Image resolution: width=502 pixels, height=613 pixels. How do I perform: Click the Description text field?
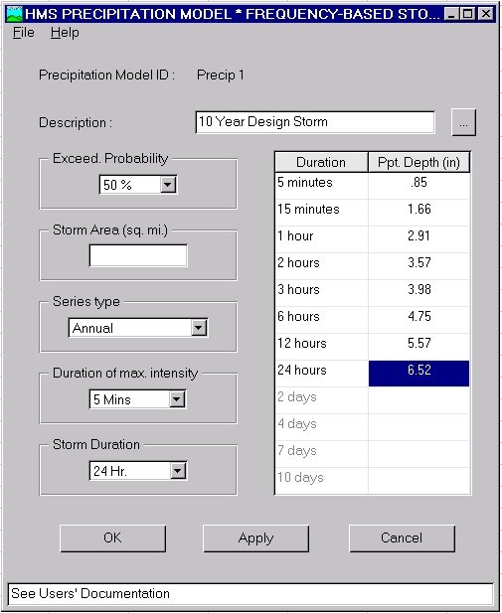click(315, 122)
